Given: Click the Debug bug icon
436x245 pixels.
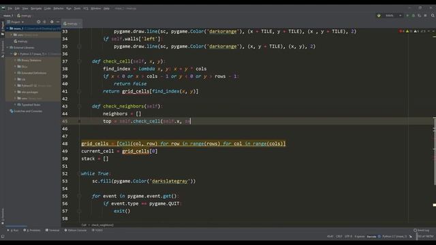Looking at the screenshot, I should coord(414,16).
